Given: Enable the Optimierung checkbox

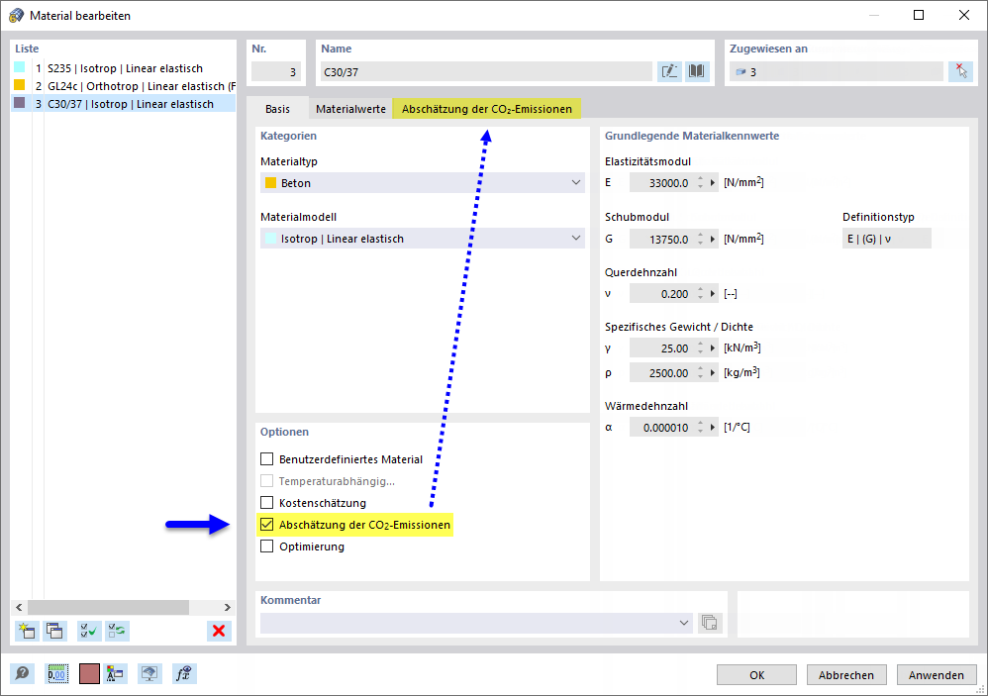Looking at the screenshot, I should [267, 547].
